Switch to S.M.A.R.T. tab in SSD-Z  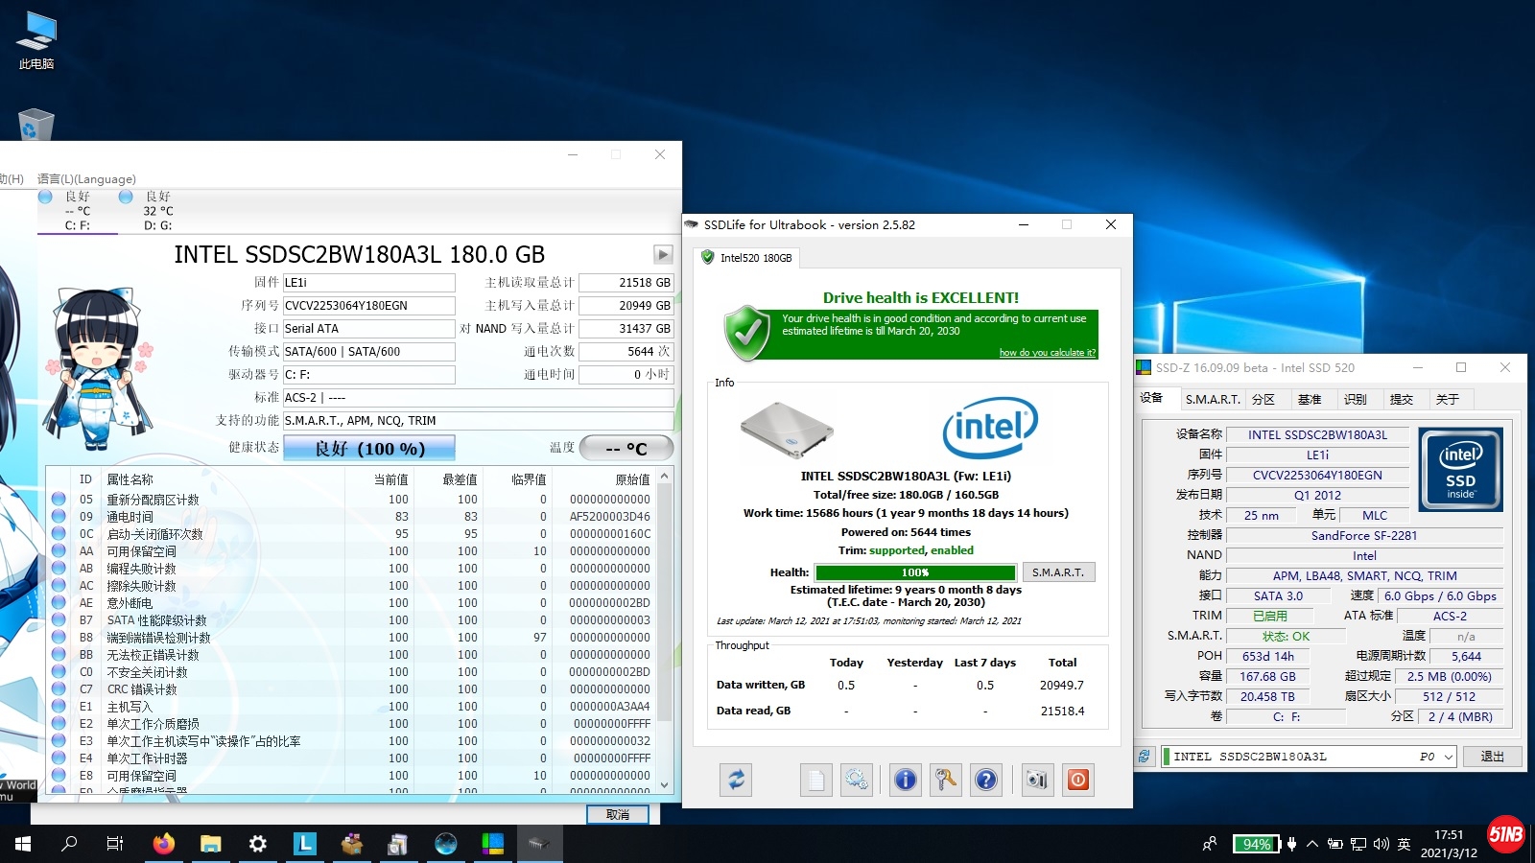click(x=1212, y=399)
